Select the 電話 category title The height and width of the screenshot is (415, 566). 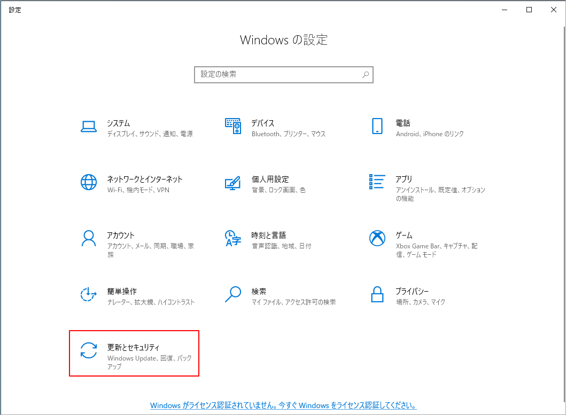tap(403, 123)
